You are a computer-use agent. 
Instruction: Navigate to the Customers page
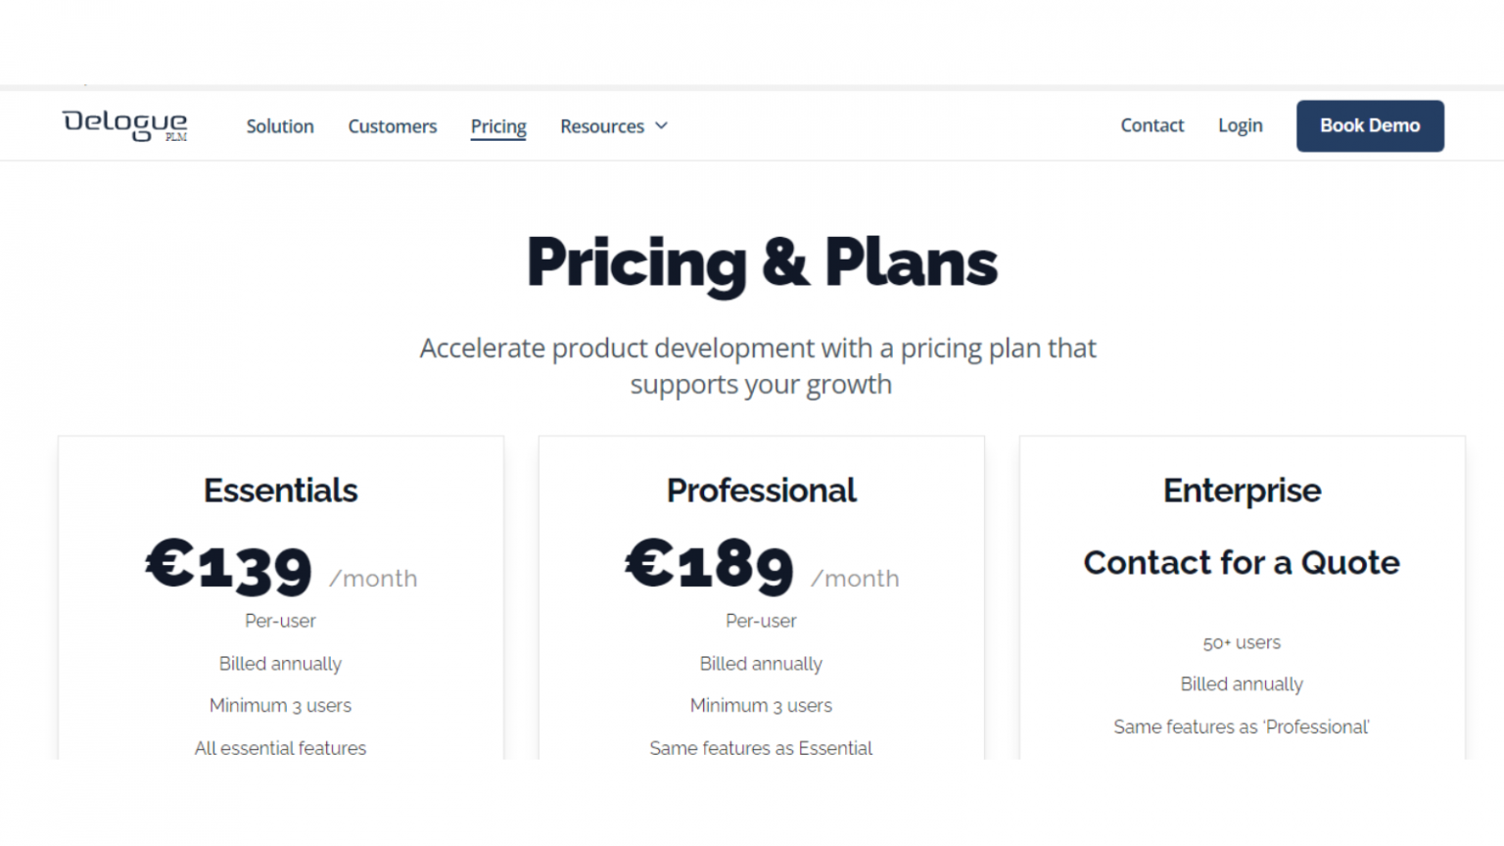pyautogui.click(x=392, y=126)
